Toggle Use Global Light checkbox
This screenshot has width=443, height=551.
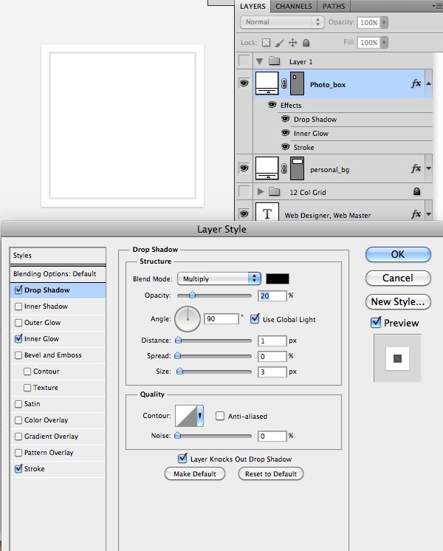click(255, 319)
